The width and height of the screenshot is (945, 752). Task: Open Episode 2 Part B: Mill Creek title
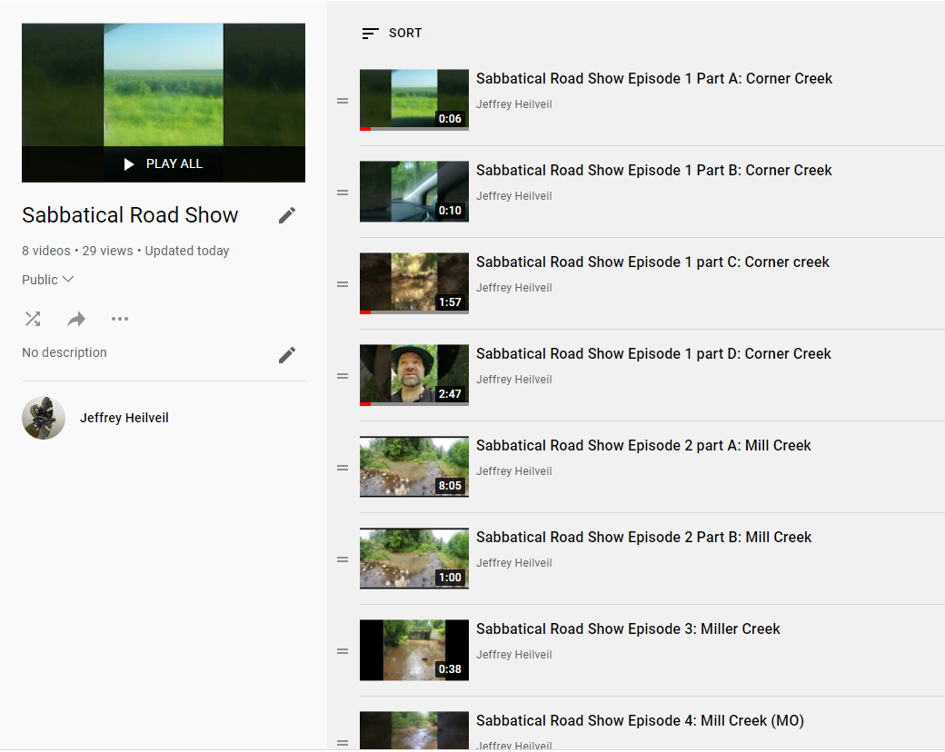643,537
